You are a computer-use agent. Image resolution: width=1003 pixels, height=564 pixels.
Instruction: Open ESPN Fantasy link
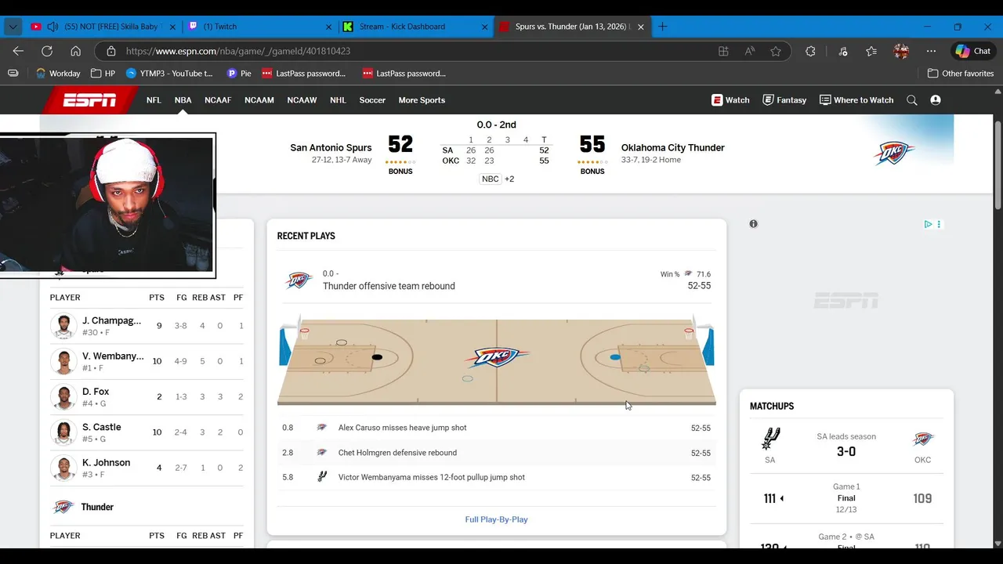pos(784,100)
